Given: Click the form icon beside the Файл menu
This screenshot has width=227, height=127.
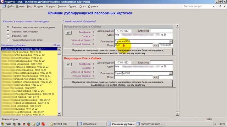Looking at the screenshot, I should 4,6.
